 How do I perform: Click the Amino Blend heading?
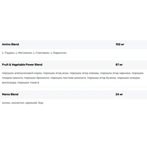tap(11, 44)
